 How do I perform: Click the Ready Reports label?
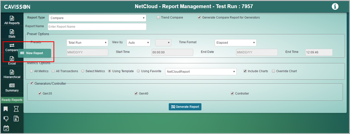[12, 100]
